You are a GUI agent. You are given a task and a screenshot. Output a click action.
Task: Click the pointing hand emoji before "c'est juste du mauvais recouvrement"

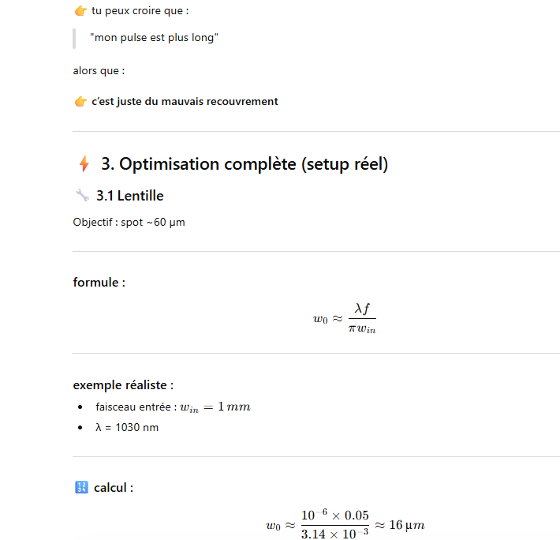(80, 101)
